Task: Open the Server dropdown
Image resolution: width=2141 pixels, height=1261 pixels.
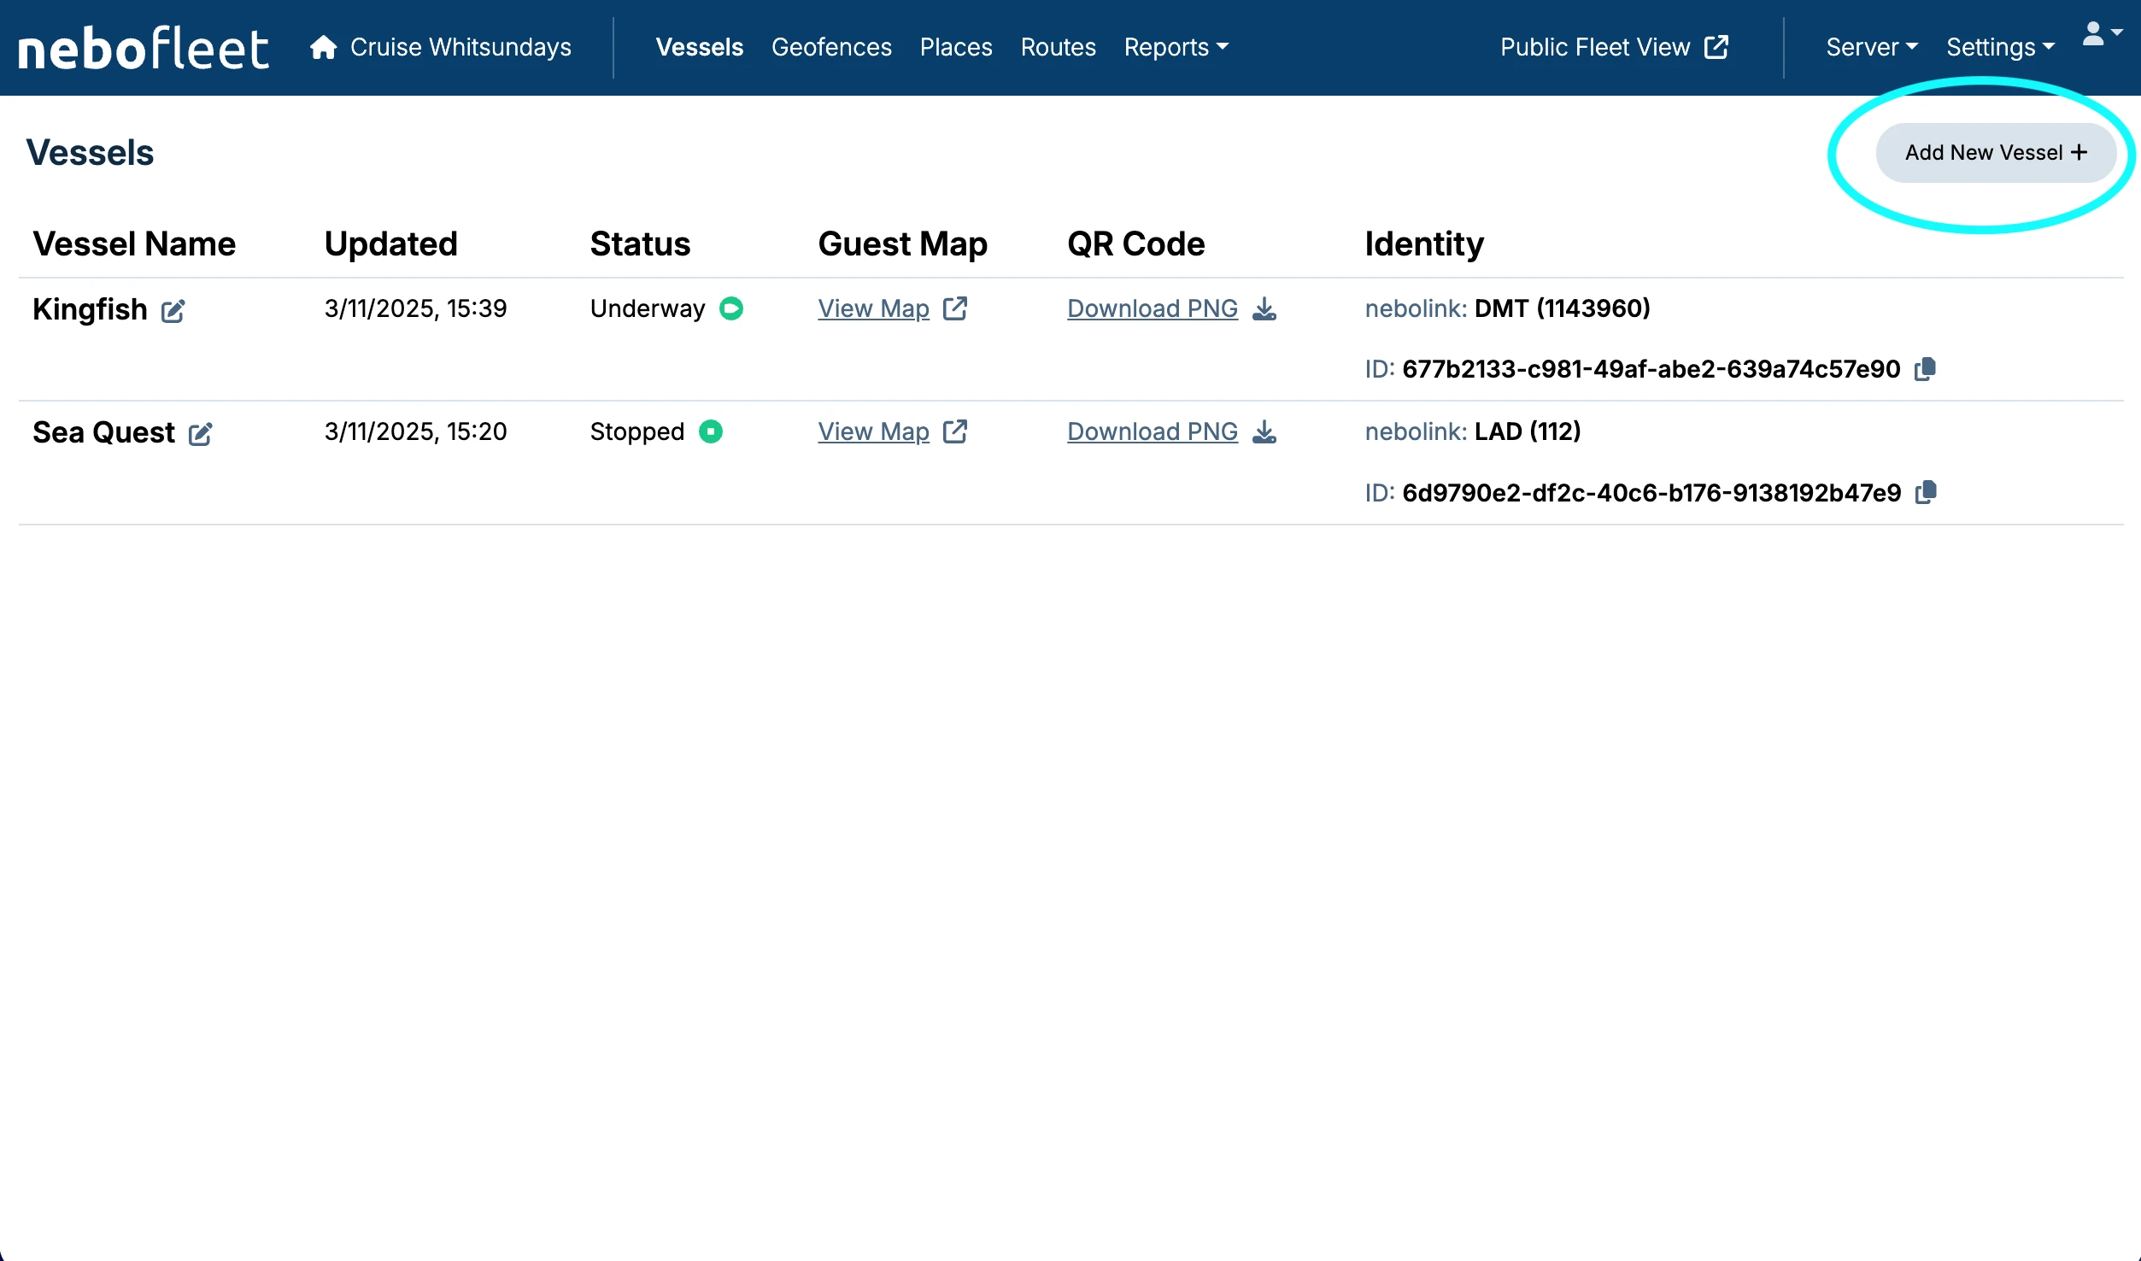Action: tap(1871, 47)
